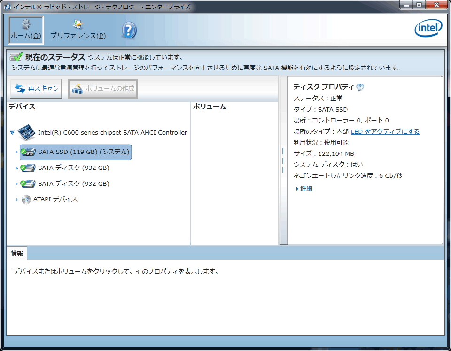Click the C600 controller chip icon

[26, 132]
